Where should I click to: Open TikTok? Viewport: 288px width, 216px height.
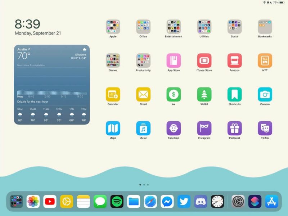[x=265, y=129]
